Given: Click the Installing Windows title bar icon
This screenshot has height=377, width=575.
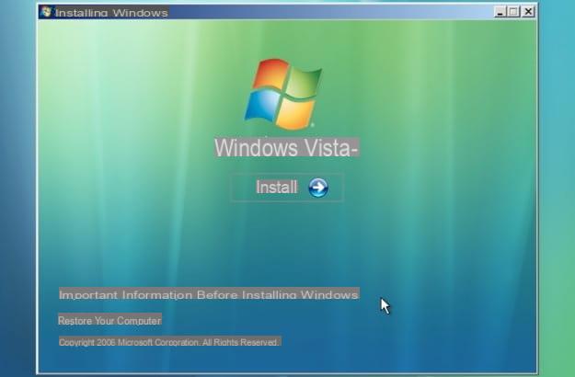Looking at the screenshot, I should tap(47, 12).
